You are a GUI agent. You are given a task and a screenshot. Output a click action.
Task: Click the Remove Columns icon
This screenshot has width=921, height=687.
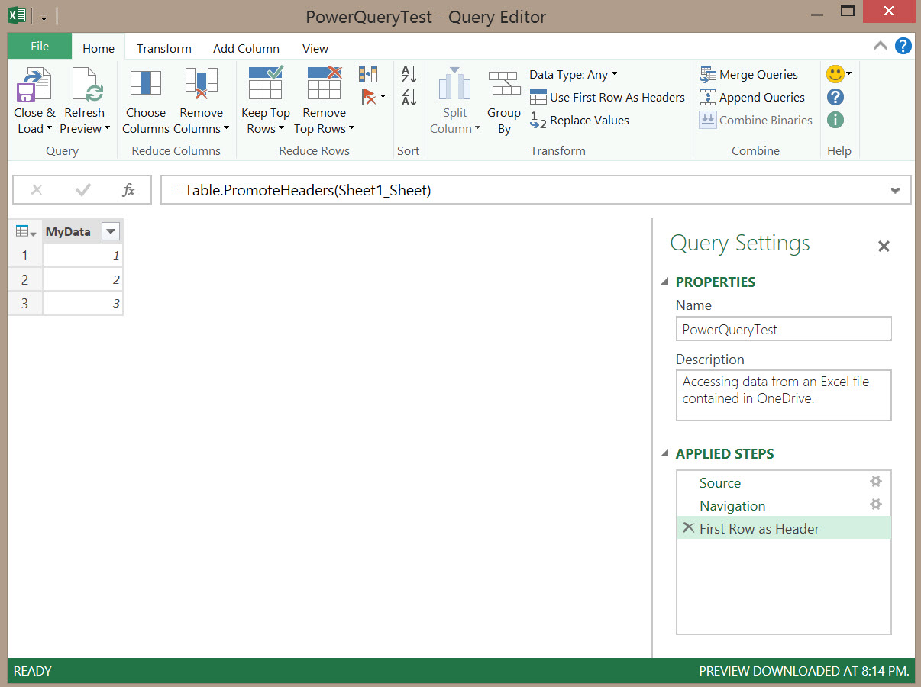click(x=201, y=84)
